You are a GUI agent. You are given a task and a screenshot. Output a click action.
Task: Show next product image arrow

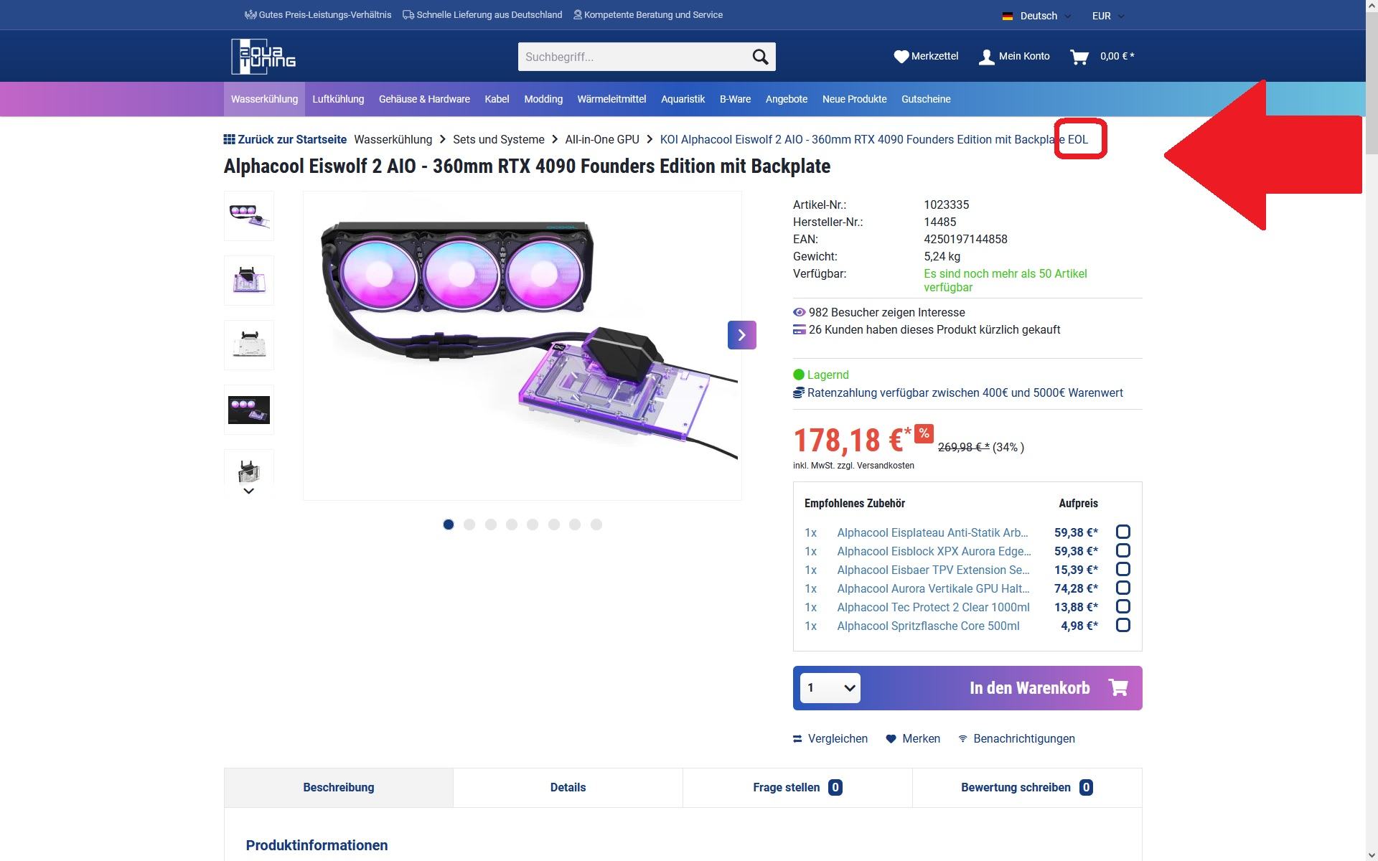coord(741,335)
